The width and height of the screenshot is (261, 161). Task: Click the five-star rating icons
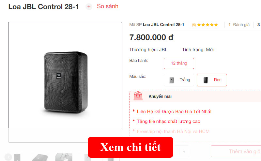207,25
